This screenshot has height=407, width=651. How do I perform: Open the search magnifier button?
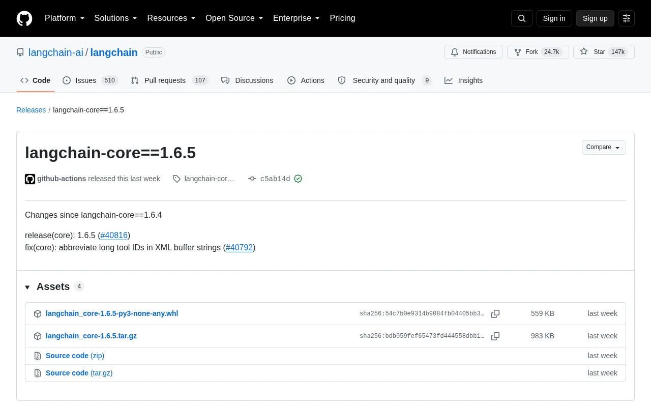pos(522,18)
